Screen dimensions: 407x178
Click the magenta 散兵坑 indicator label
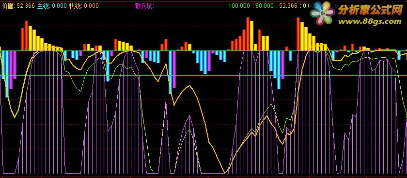(x=146, y=6)
